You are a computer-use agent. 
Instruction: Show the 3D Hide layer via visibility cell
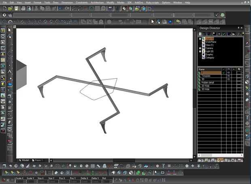click(x=229, y=89)
